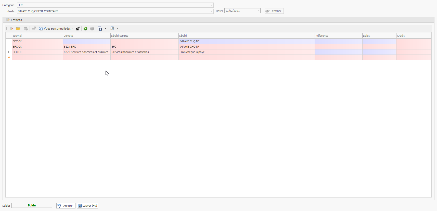Click the new entry pencil icon in toolbar
The height and width of the screenshot is (211, 437).
(11, 29)
